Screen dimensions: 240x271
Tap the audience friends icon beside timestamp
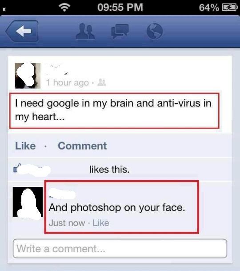[102, 83]
